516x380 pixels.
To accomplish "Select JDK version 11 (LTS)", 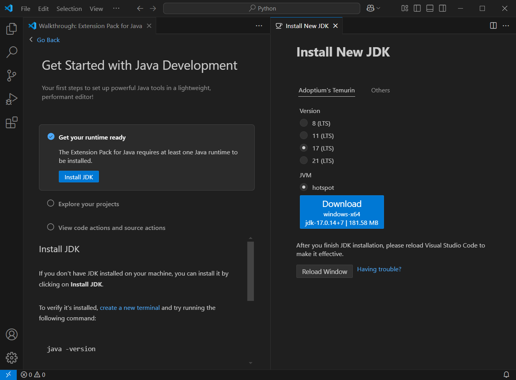I will pos(304,136).
